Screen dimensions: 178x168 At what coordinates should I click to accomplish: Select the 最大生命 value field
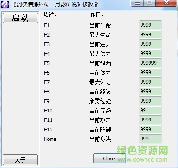pos(150,34)
